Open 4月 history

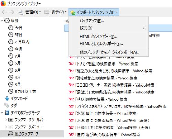tap(18, 77)
